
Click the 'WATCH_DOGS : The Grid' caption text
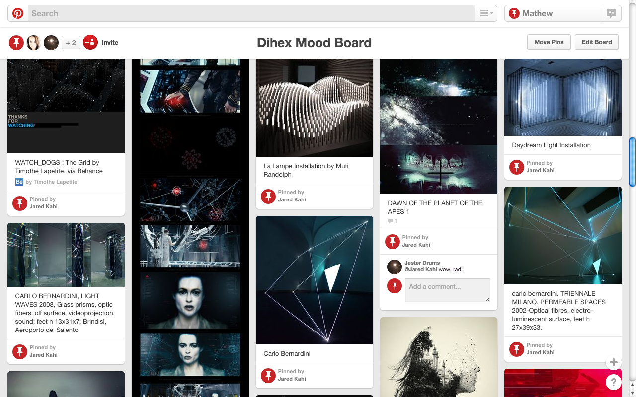[x=59, y=167]
